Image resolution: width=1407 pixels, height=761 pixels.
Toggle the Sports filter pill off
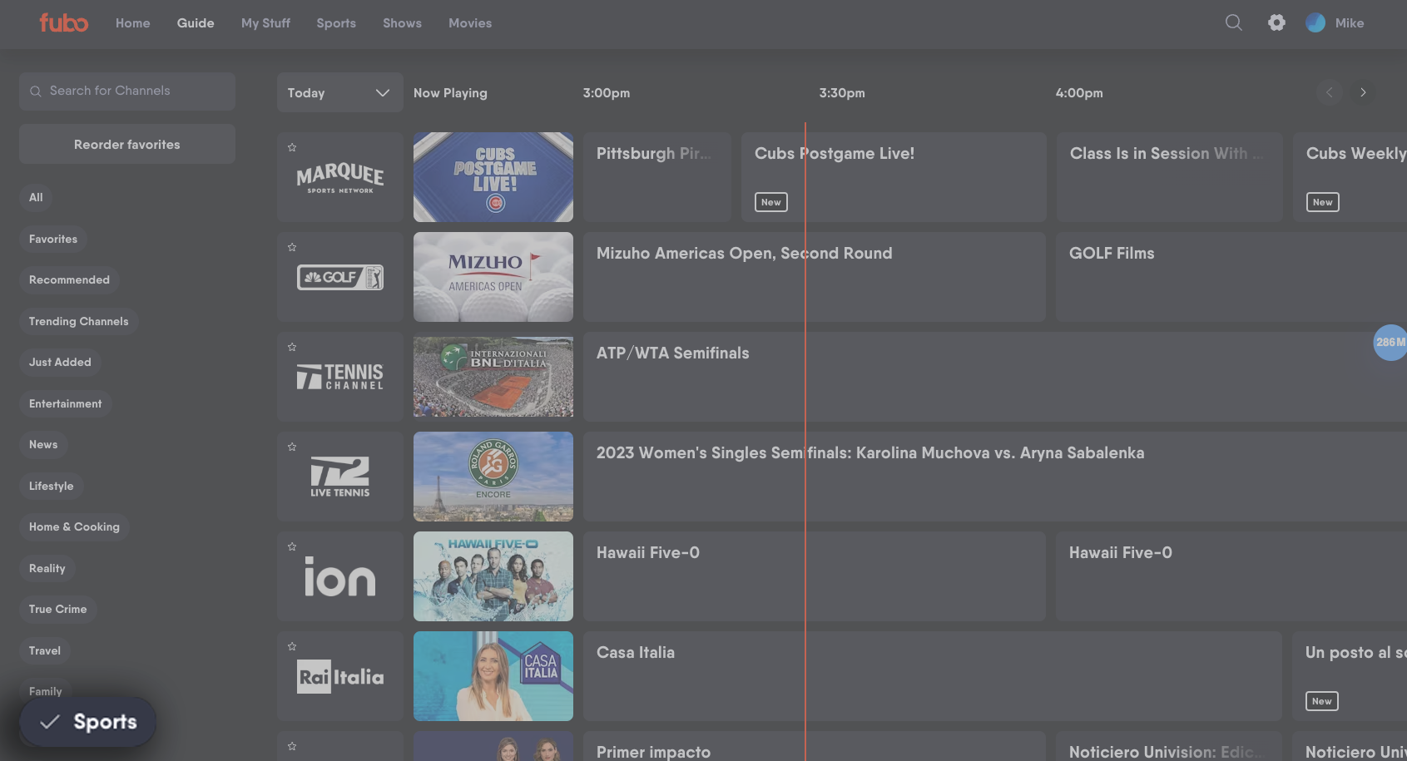coord(87,721)
